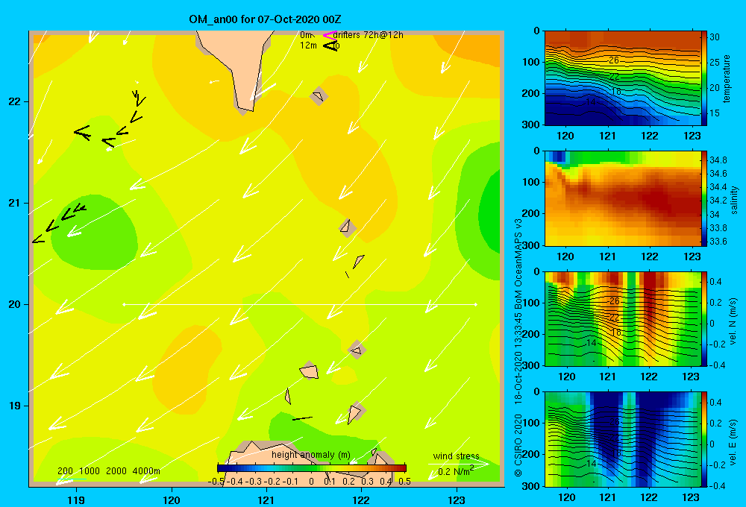Open the temperature cross-section panel
Image resolution: width=746 pixels, height=507 pixels.
click(x=622, y=78)
